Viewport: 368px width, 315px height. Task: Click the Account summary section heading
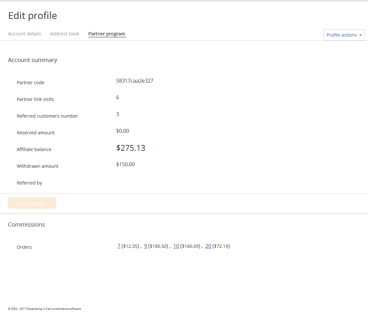(32, 60)
